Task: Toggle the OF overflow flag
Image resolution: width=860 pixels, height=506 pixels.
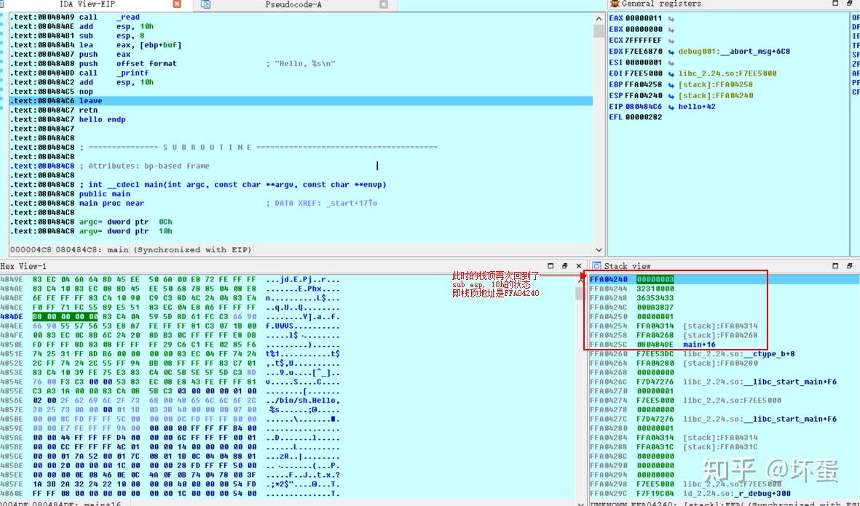Action: tap(856, 18)
